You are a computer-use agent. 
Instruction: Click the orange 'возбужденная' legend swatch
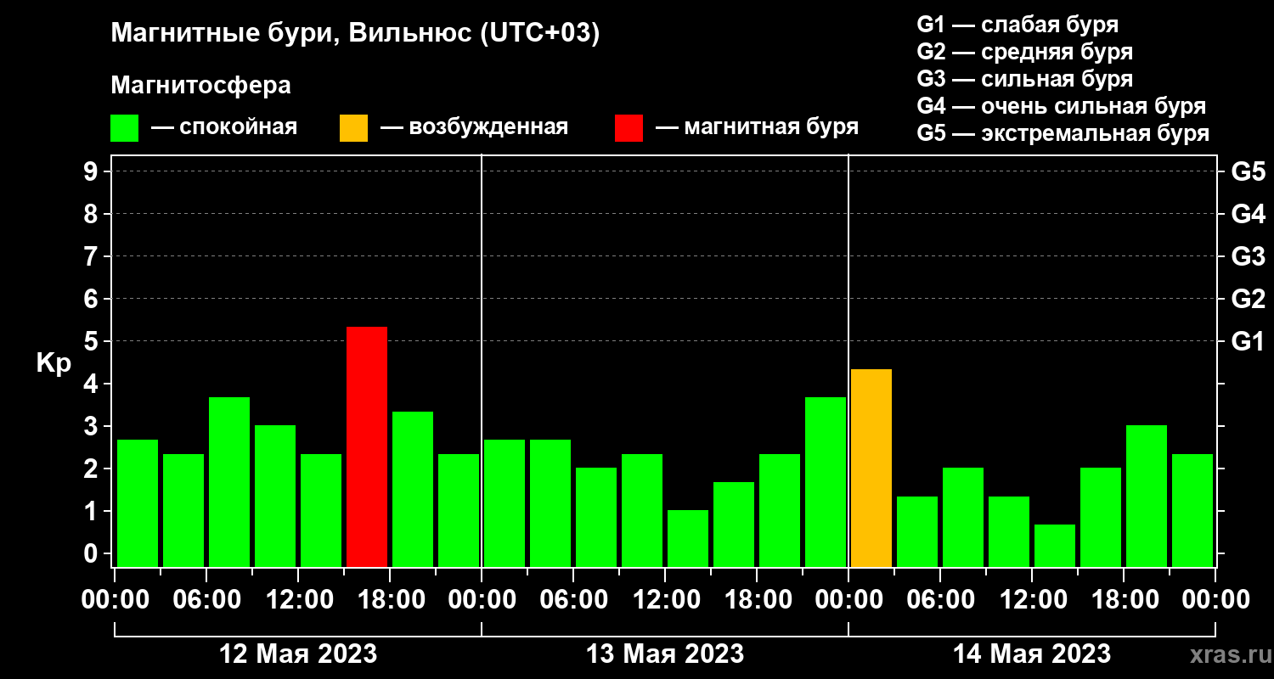point(353,128)
